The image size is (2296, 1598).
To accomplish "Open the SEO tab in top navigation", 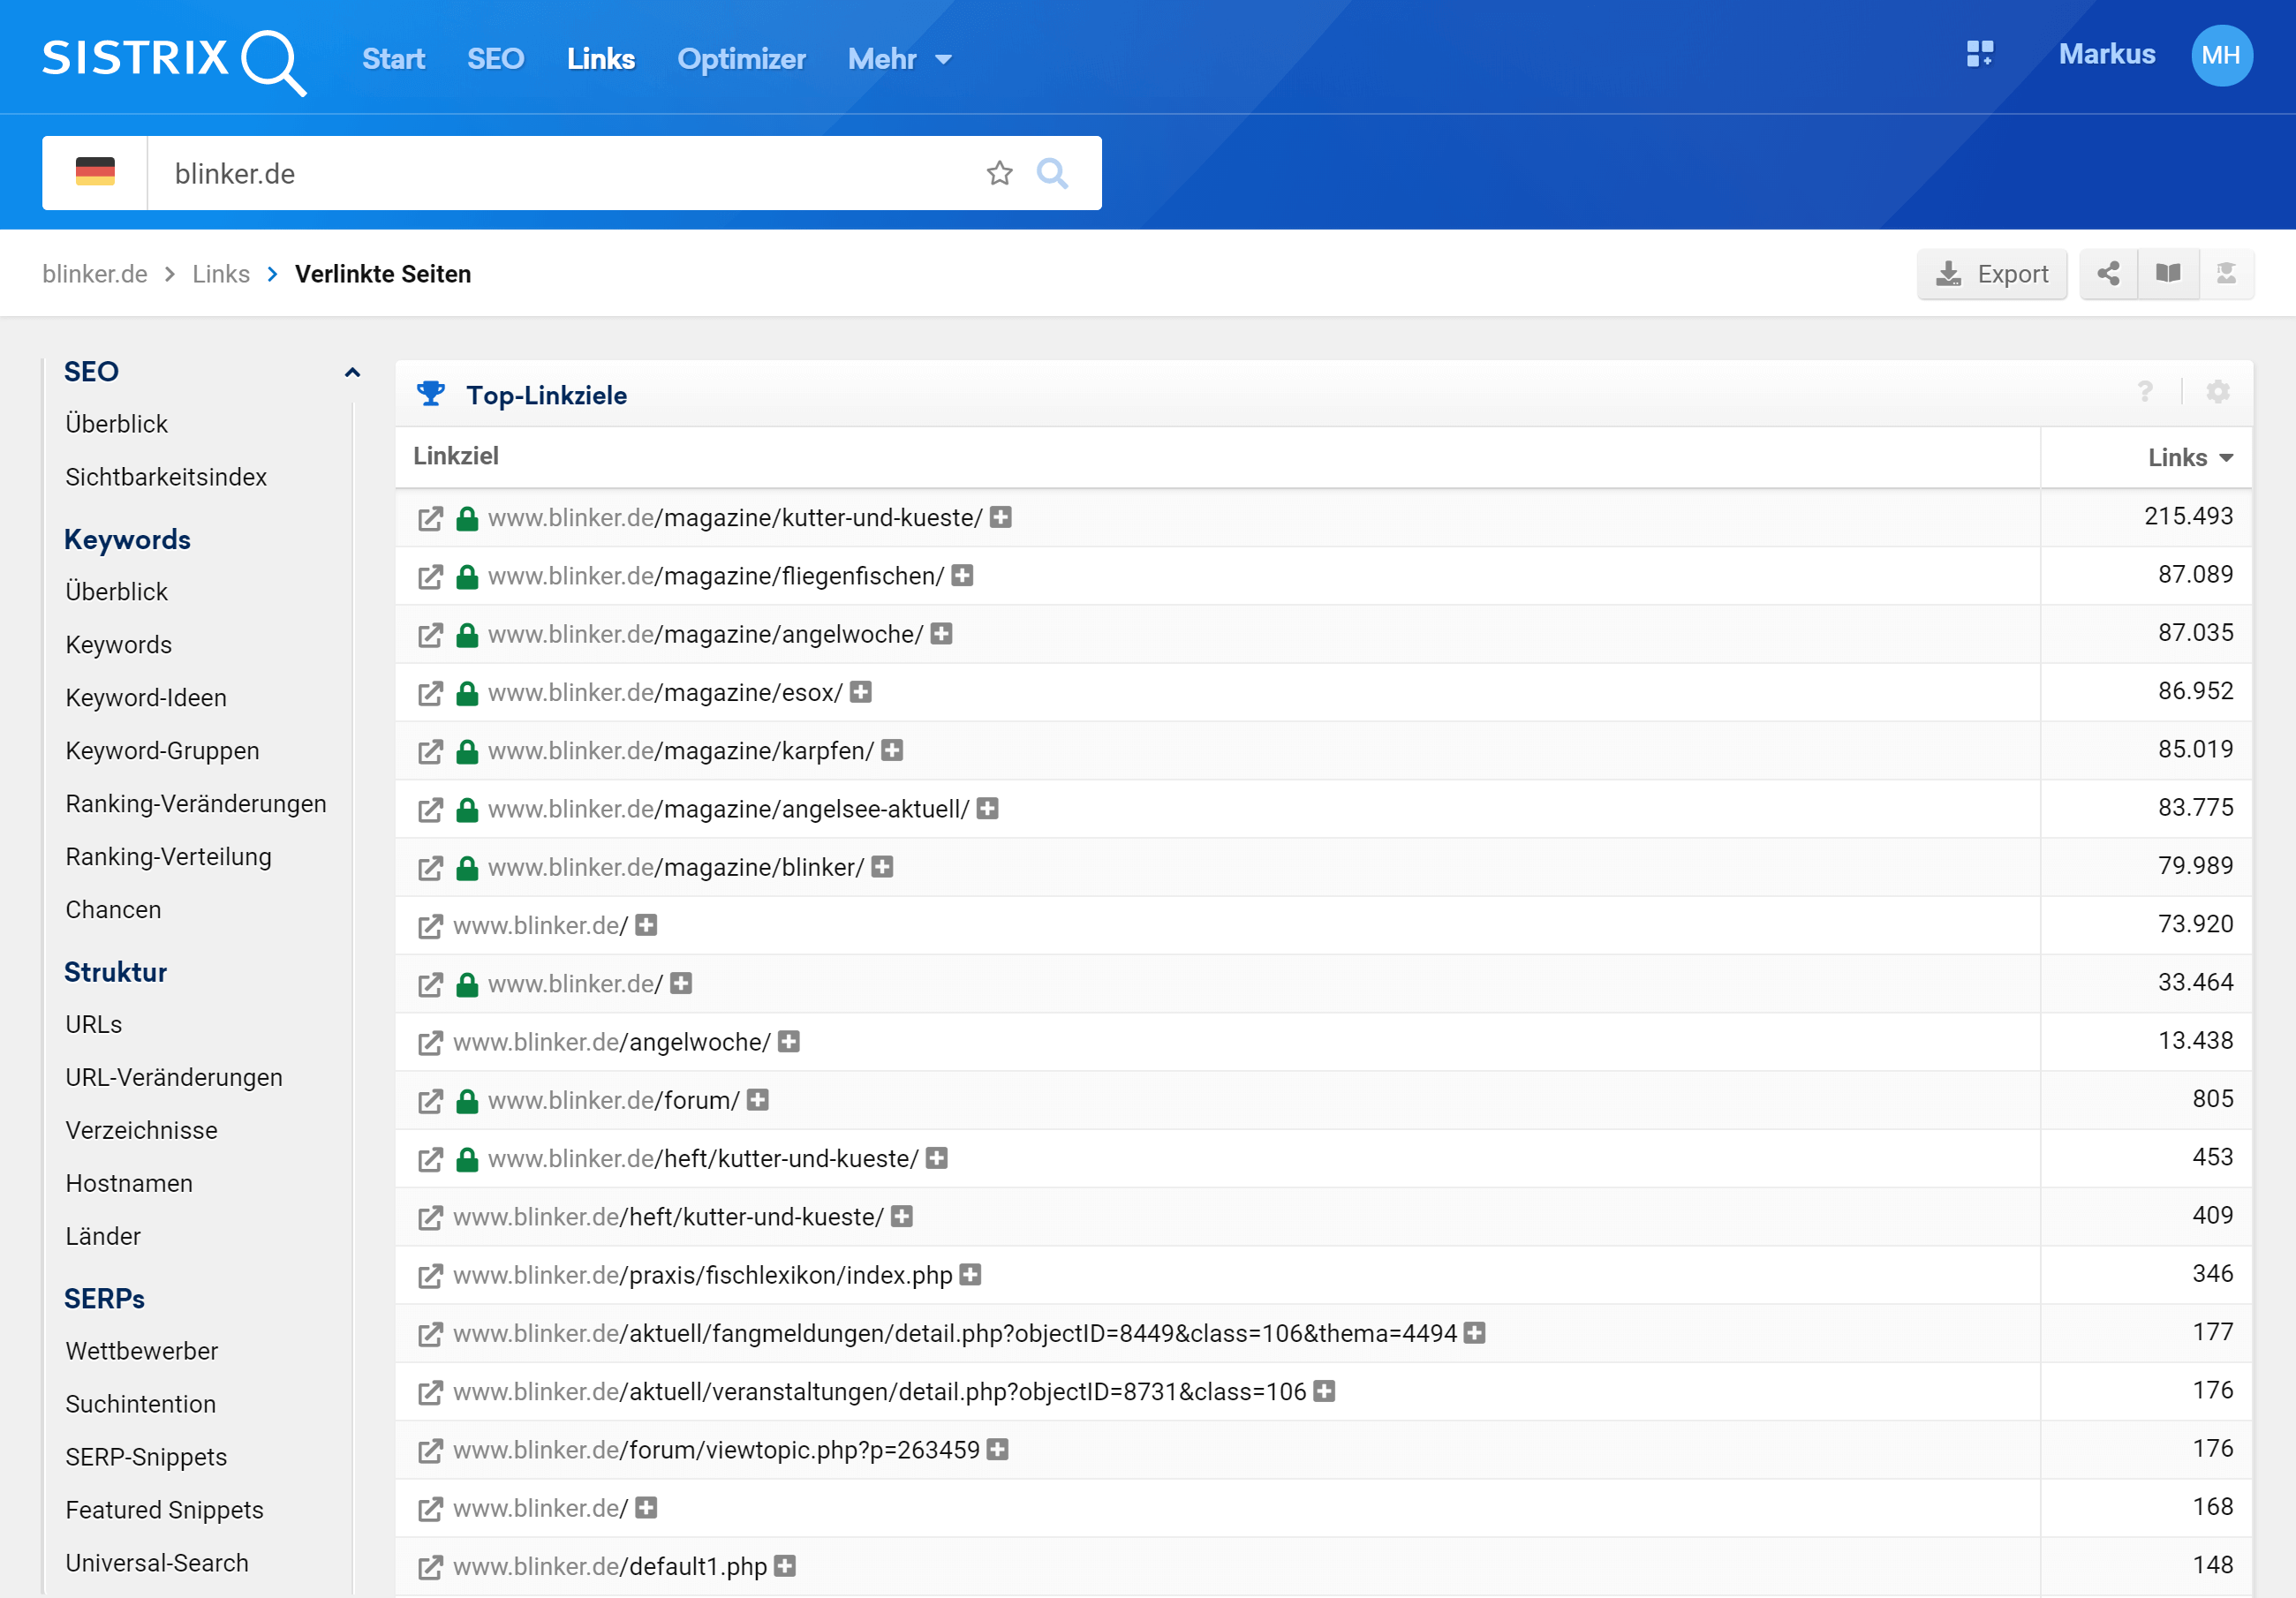I will (495, 59).
